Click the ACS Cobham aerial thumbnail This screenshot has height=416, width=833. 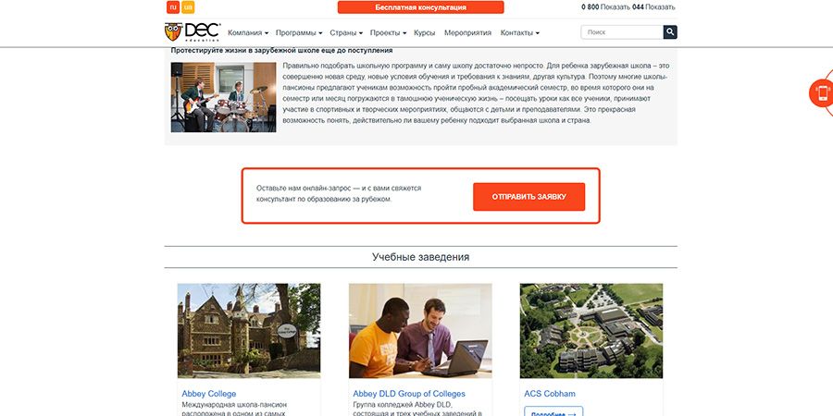[x=591, y=331]
